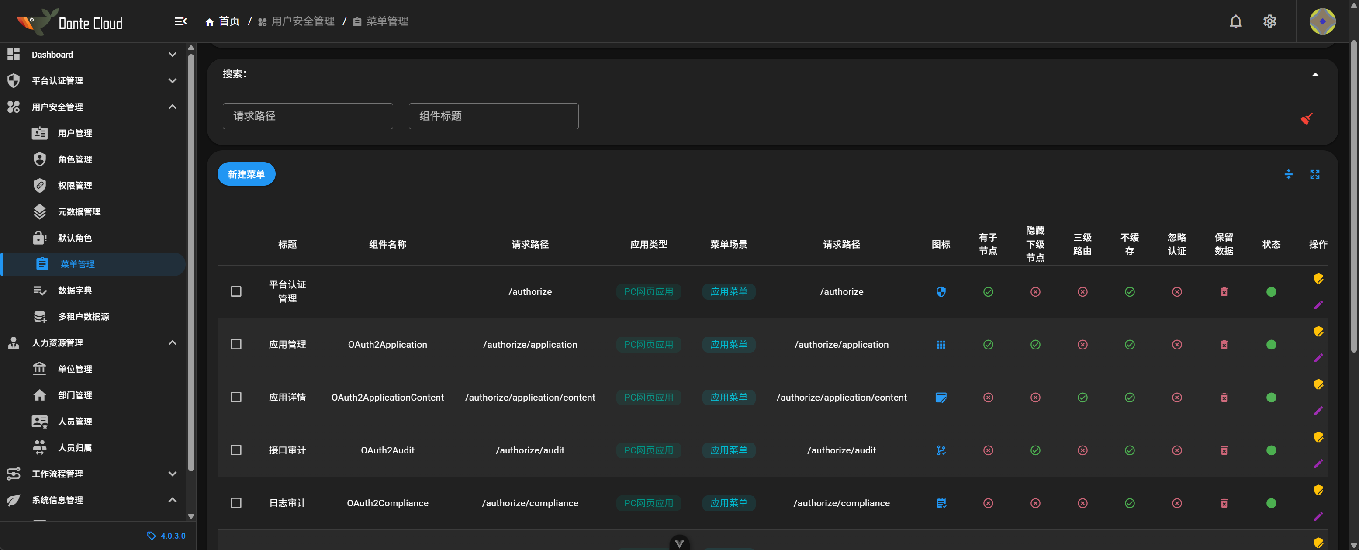Screen dimensions: 1359x550
Task: Click the 请求路径 search input field
Action: pos(308,116)
